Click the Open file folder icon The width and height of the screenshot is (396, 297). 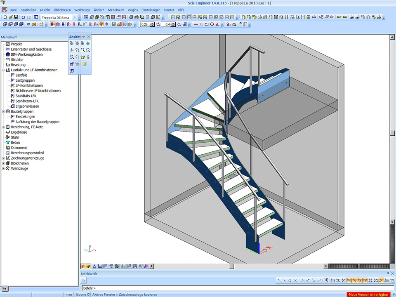(x=10, y=17)
